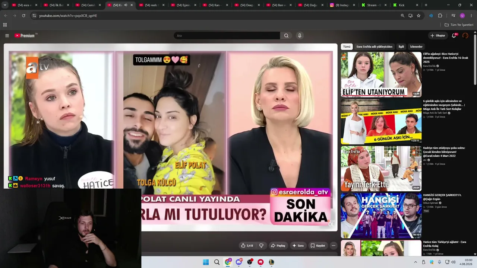This screenshot has height=268, width=477.
Task: Close the 'Cemil' browser tab
Action: 99,5
